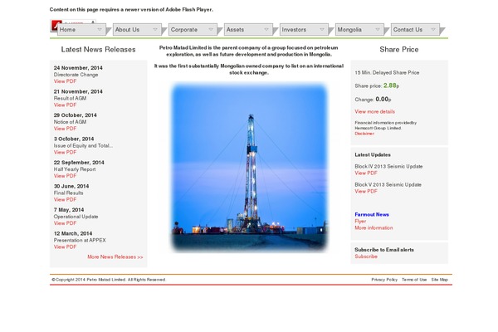View PDF for Block V Seismic Update

pos(366,191)
